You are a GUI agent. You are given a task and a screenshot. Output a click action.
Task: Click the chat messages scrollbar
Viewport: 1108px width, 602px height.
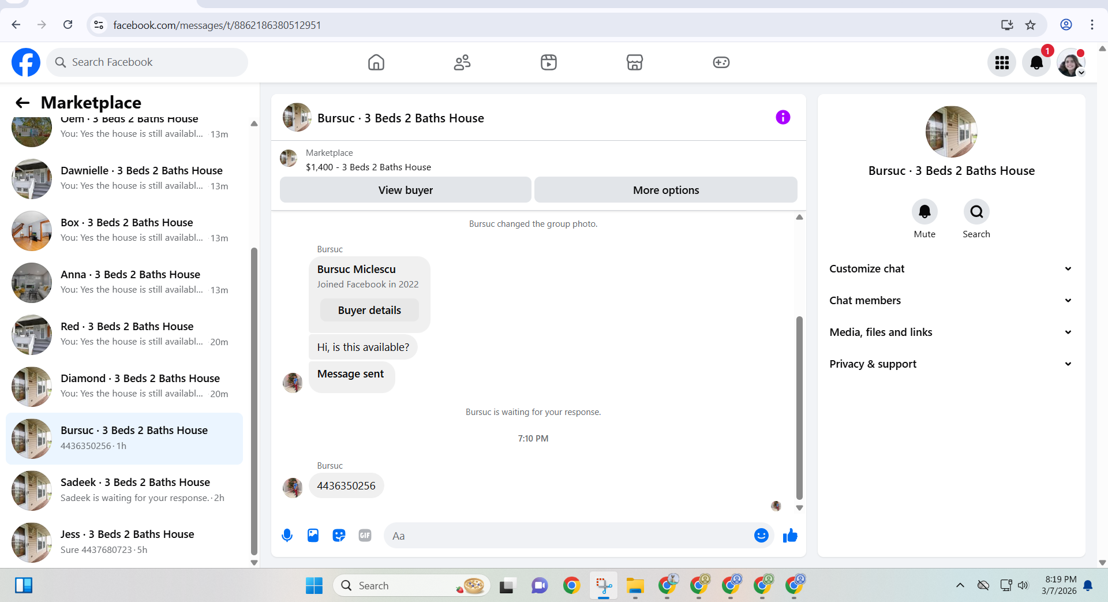click(799, 407)
